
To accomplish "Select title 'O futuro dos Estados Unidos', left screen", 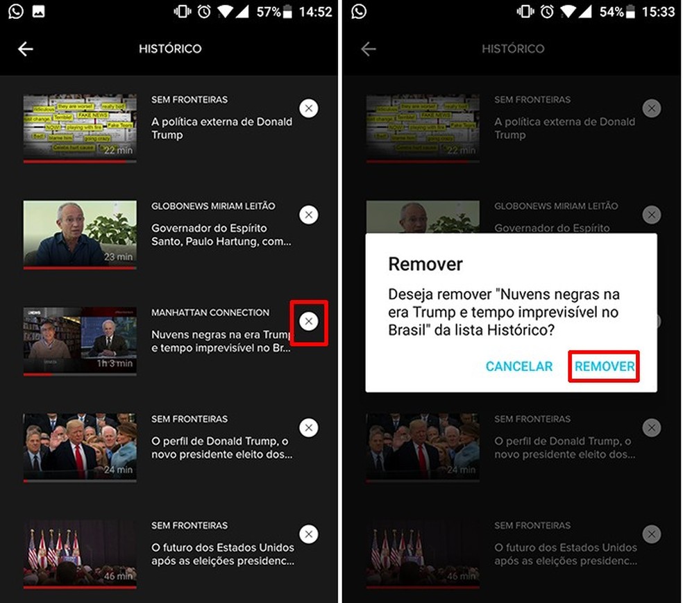I will [223, 554].
